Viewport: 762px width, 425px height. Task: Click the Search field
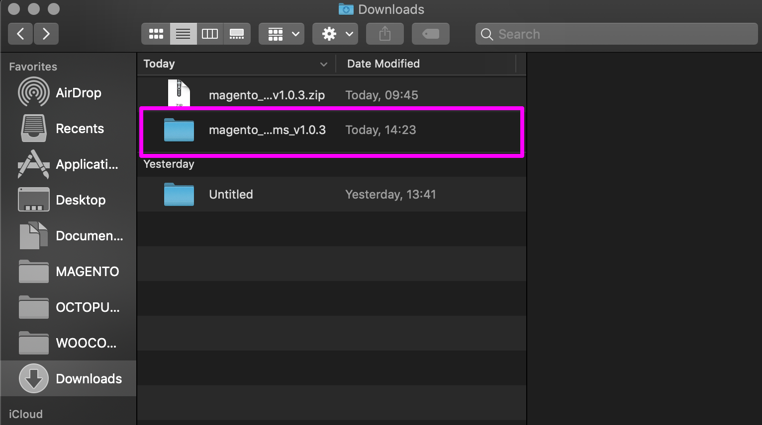pos(617,34)
